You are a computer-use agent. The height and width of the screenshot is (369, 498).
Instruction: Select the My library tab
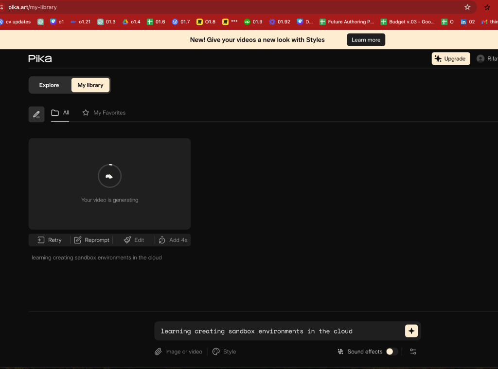90,85
